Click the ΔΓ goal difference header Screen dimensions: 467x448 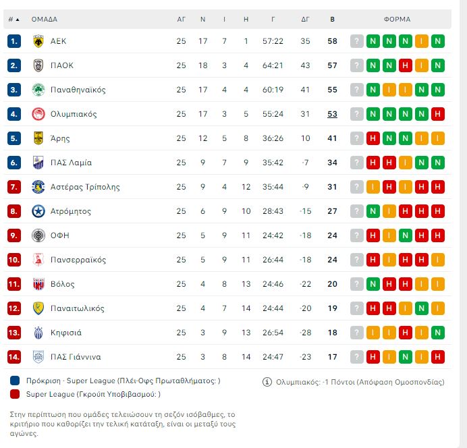tap(305, 20)
